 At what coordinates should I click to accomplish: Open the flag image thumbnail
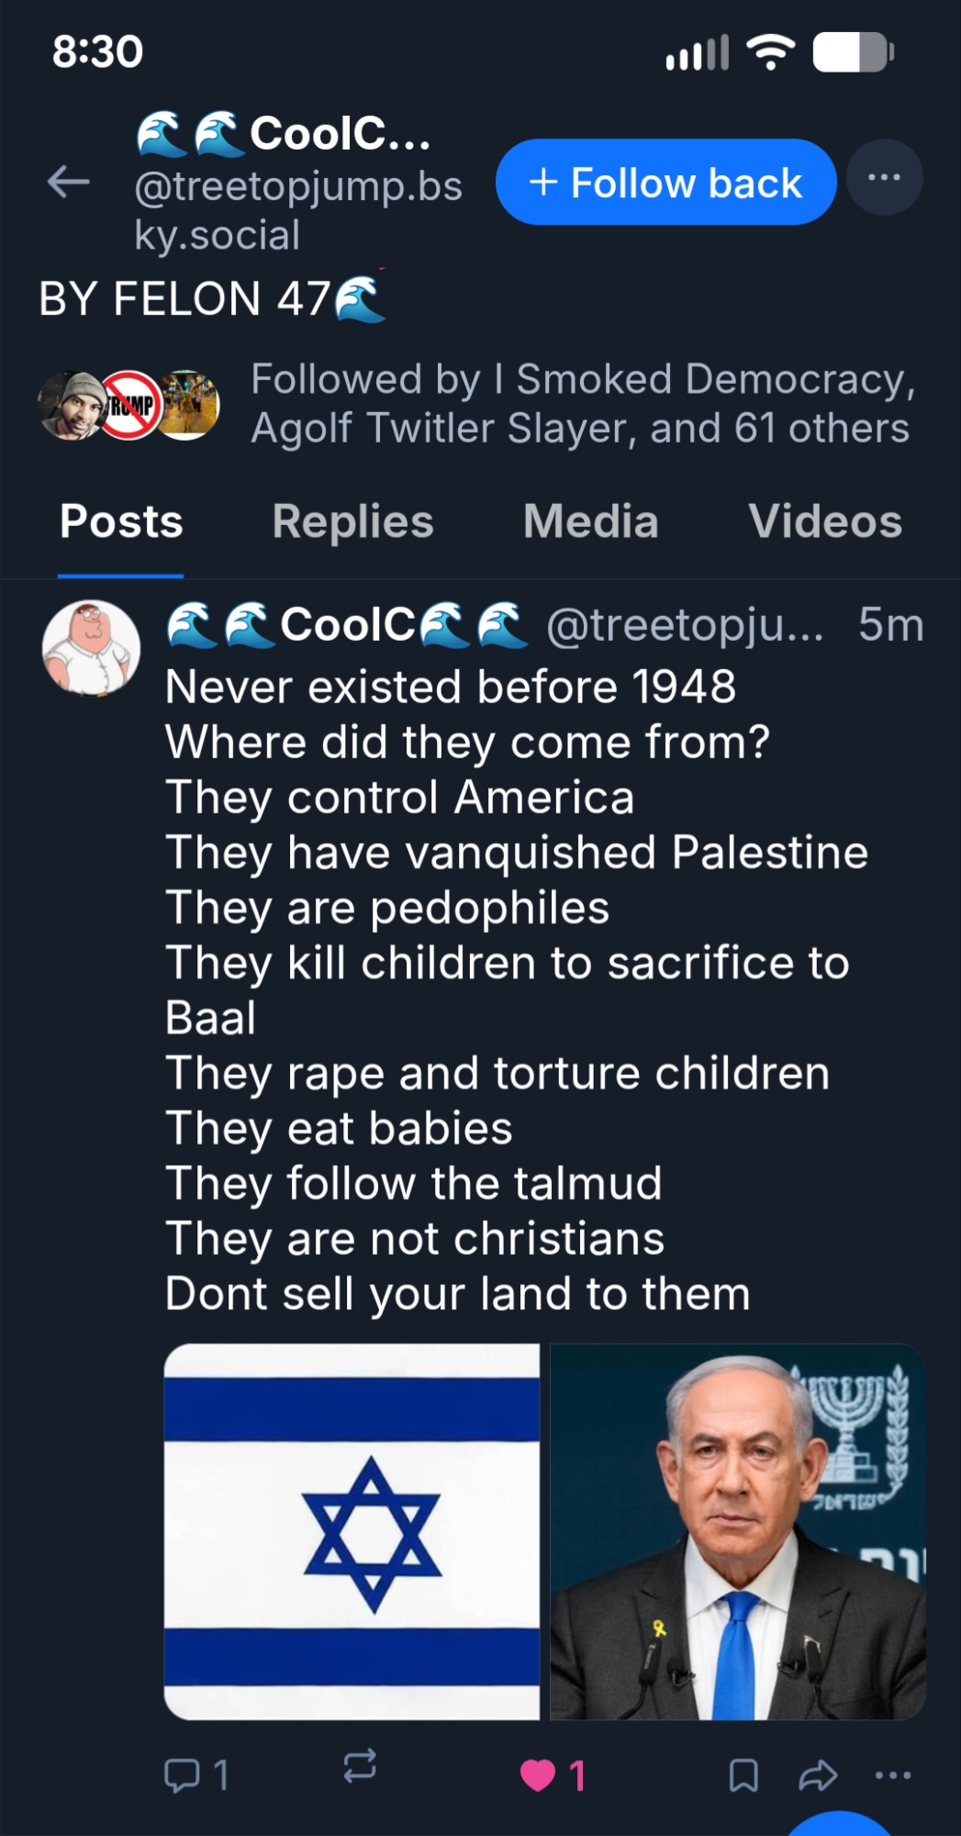click(352, 1531)
